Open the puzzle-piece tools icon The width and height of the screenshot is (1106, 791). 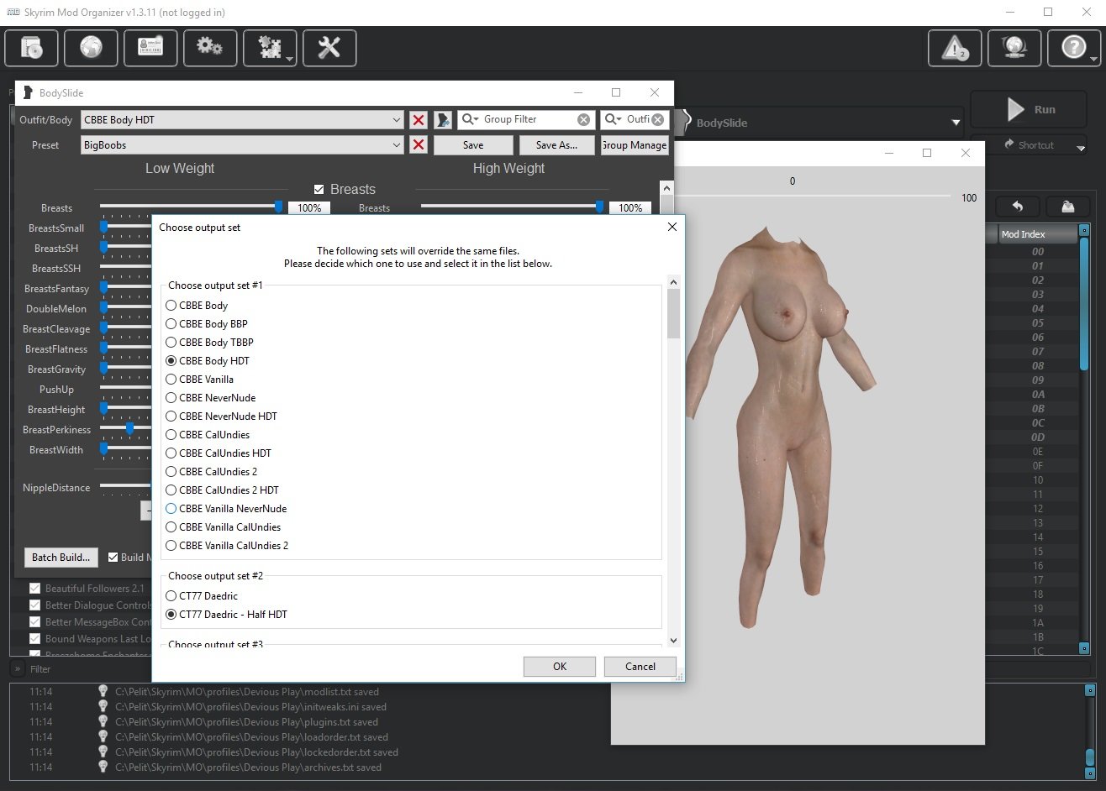pyautogui.click(x=270, y=48)
